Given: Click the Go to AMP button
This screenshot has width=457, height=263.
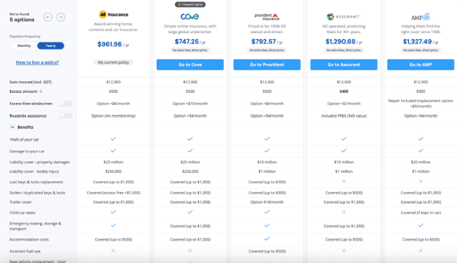Looking at the screenshot, I should click(x=421, y=65).
